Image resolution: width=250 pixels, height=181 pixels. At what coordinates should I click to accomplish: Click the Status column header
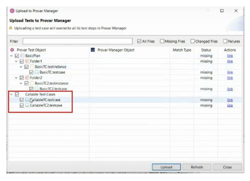coord(206,50)
